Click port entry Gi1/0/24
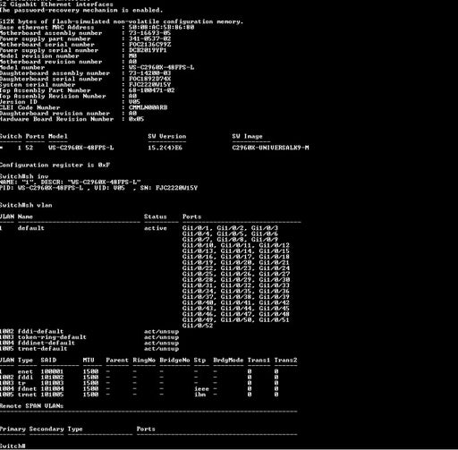The width and height of the screenshot is (458, 450). point(274,268)
